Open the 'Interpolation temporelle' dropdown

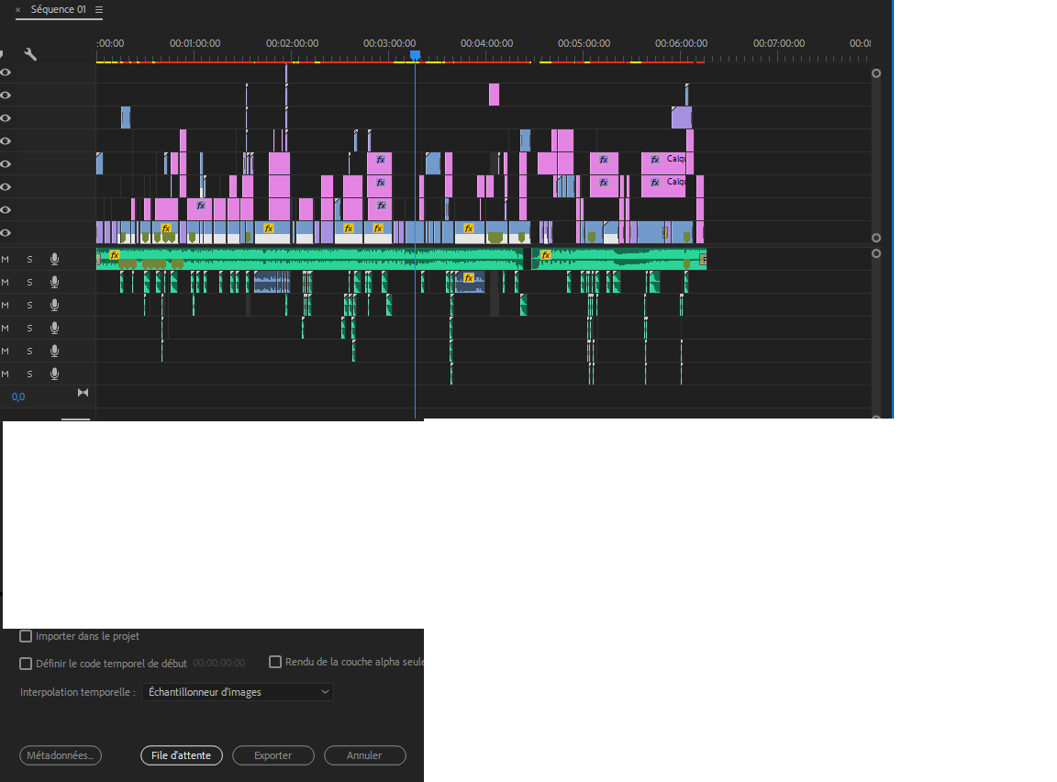click(238, 692)
